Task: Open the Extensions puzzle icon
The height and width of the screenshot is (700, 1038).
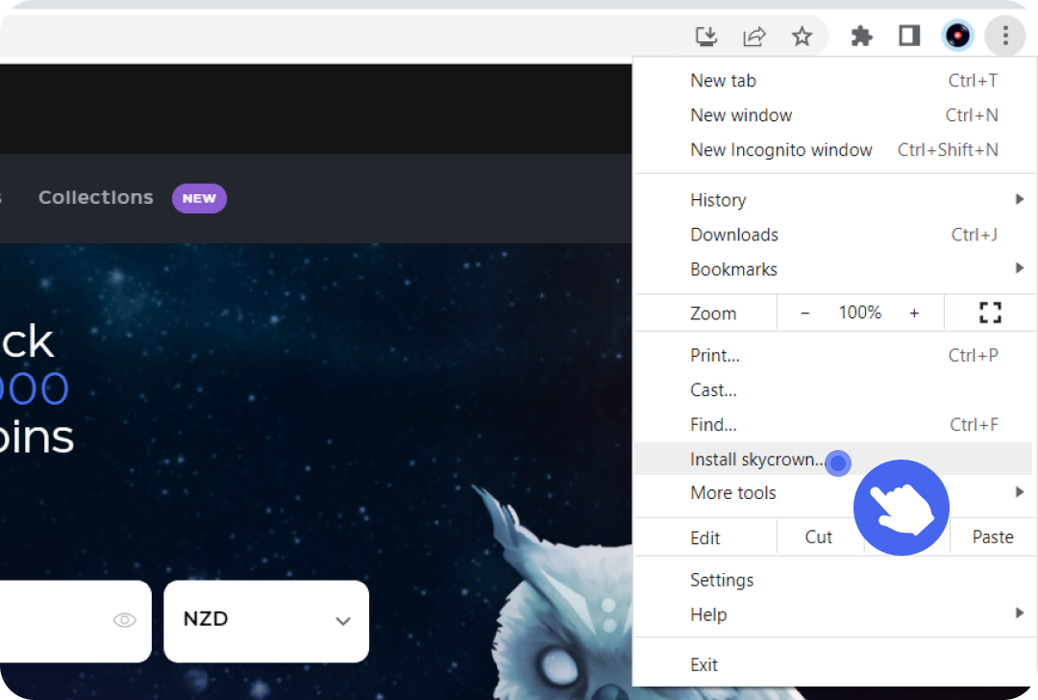Action: (x=861, y=36)
